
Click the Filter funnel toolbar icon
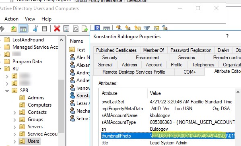pyautogui.click(x=146, y=28)
